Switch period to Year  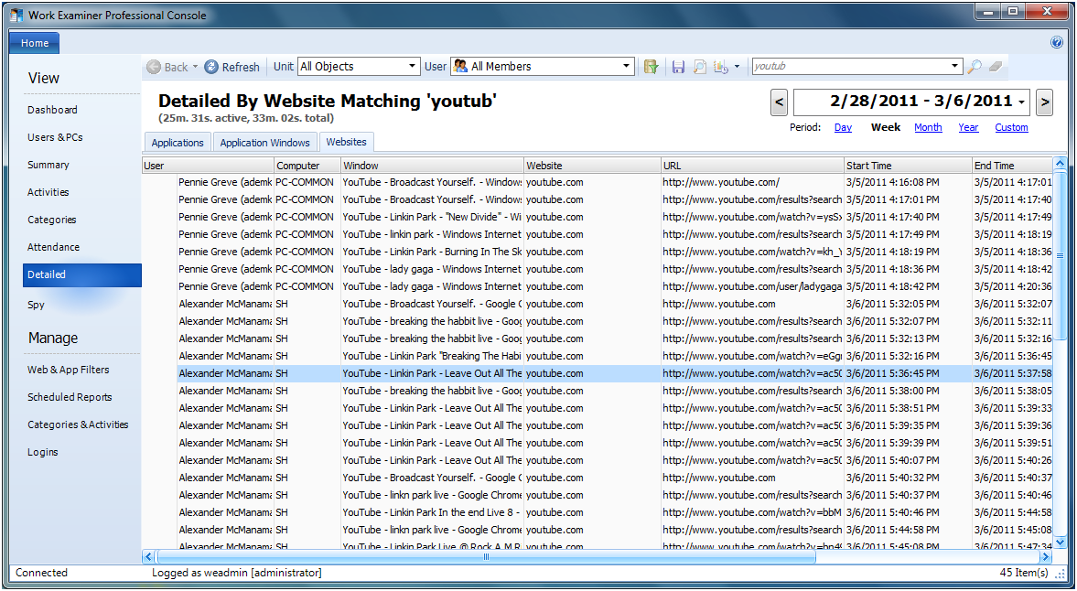pos(968,128)
